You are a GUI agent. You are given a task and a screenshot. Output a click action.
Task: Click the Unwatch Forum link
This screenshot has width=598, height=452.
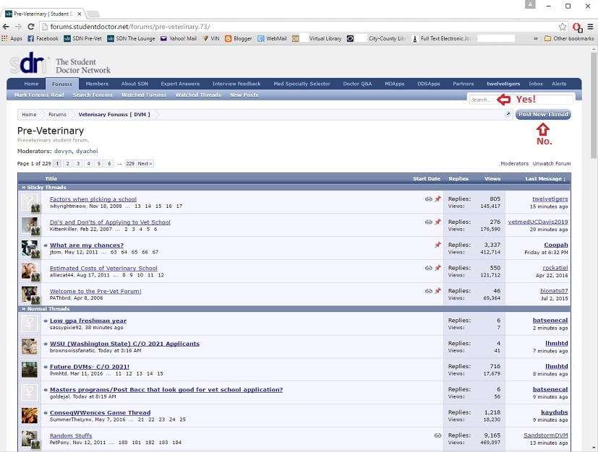[553, 164]
